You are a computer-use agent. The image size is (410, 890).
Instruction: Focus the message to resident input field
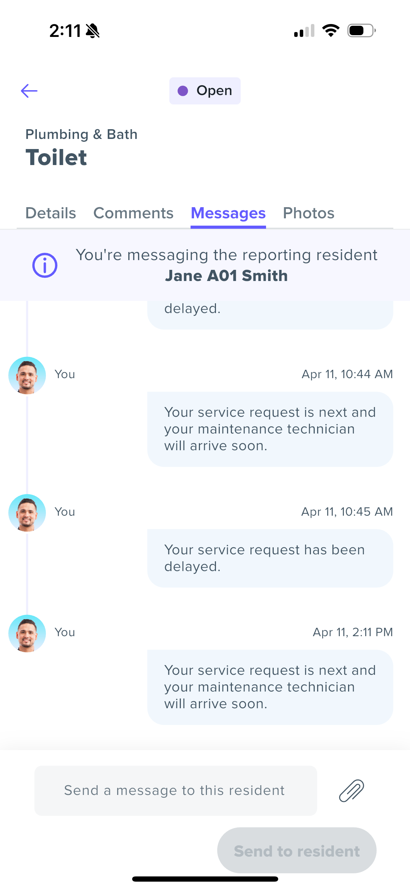click(x=176, y=790)
